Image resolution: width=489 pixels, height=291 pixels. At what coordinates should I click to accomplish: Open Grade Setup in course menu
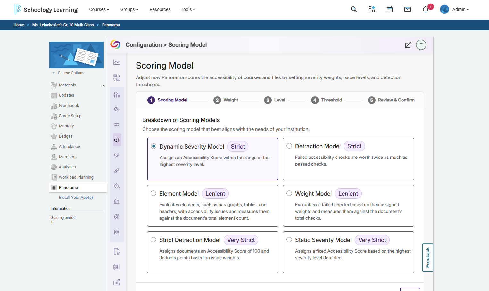click(70, 116)
